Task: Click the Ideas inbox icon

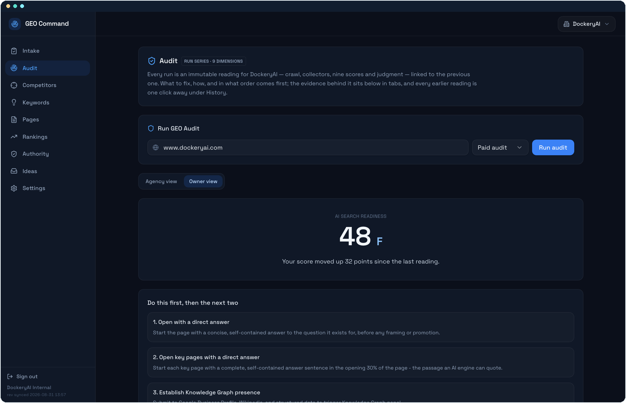Action: (14, 171)
